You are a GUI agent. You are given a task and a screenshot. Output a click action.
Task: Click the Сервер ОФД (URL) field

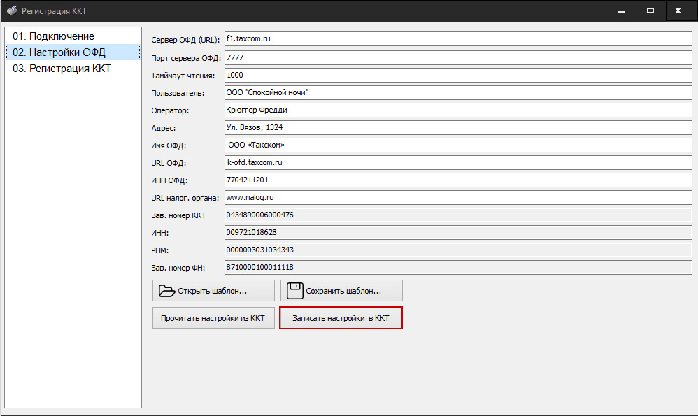[x=457, y=39]
